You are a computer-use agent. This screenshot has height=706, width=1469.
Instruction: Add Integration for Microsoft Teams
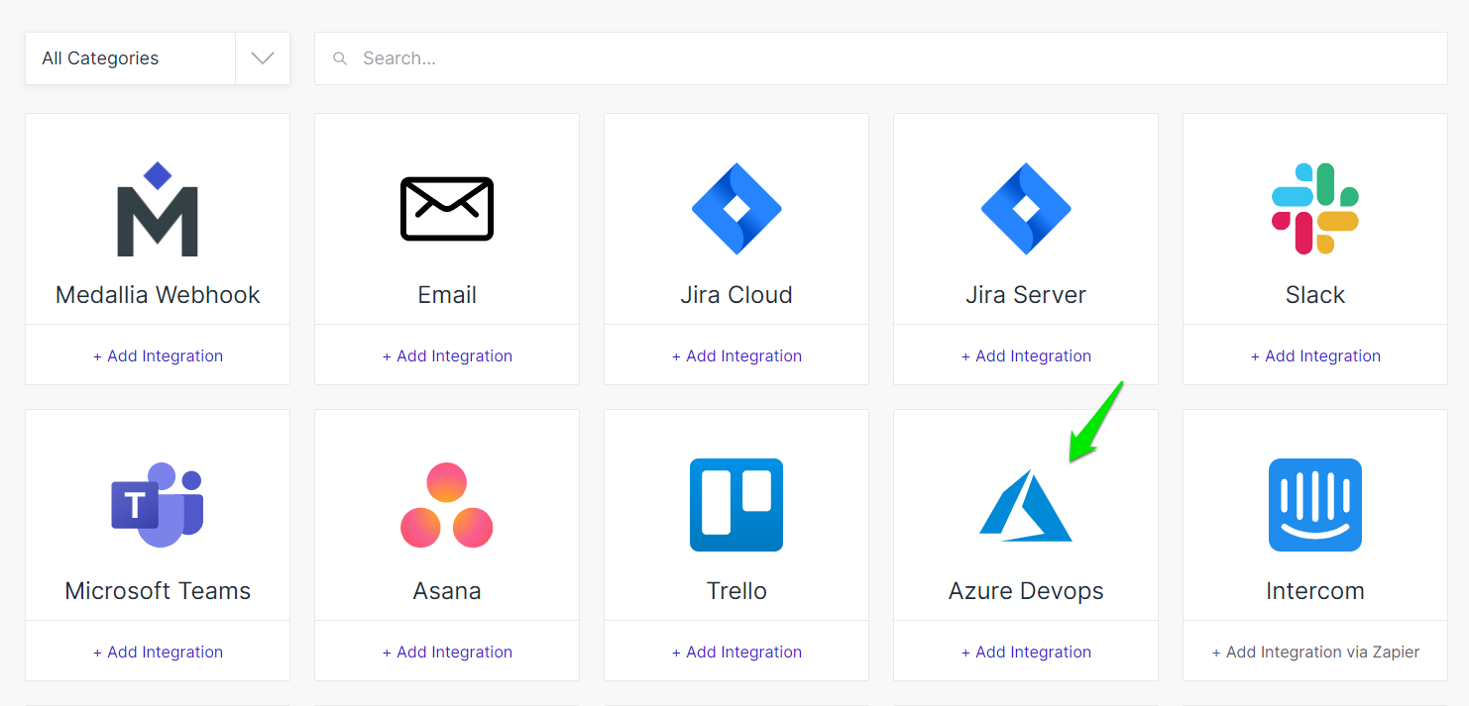[158, 652]
